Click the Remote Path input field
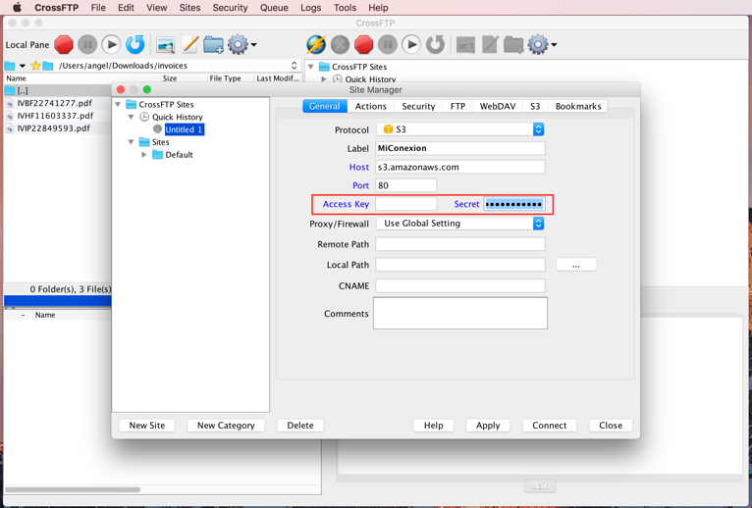The height and width of the screenshot is (508, 752). [x=459, y=244]
